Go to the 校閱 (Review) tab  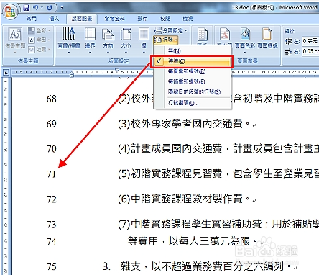[165, 19]
